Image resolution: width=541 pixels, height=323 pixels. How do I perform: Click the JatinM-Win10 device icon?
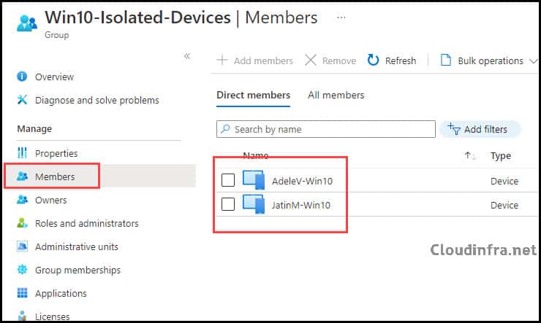(x=254, y=204)
